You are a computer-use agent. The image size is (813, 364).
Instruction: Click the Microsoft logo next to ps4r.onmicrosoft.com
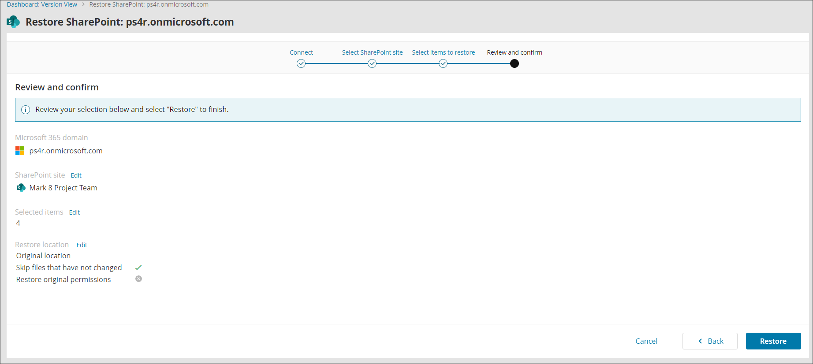pos(20,151)
